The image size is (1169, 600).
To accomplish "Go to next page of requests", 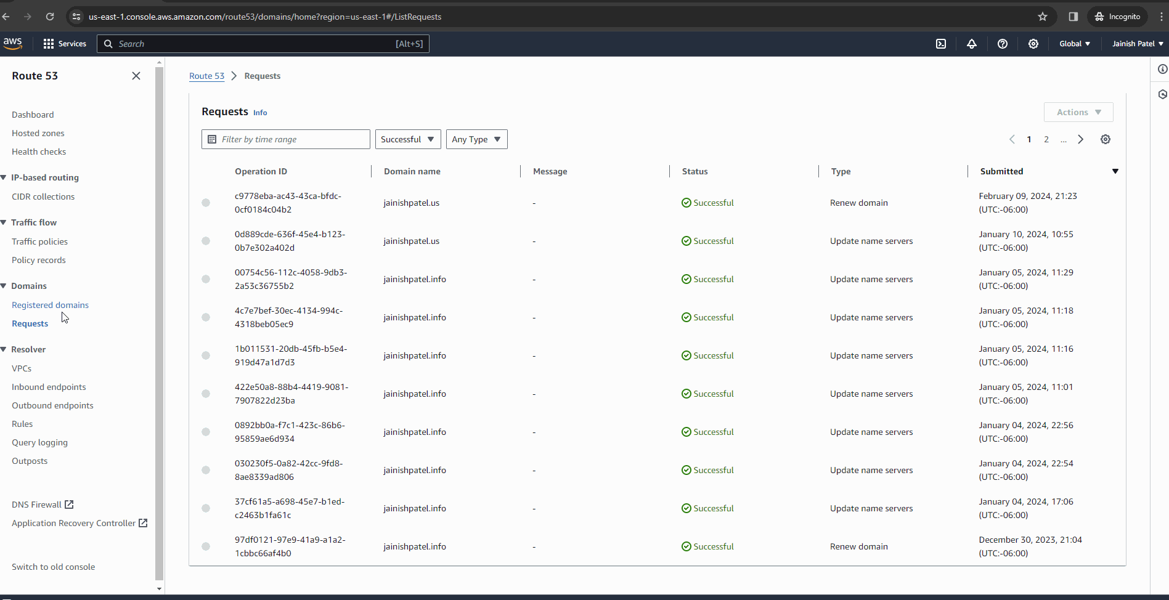I will pos(1080,139).
